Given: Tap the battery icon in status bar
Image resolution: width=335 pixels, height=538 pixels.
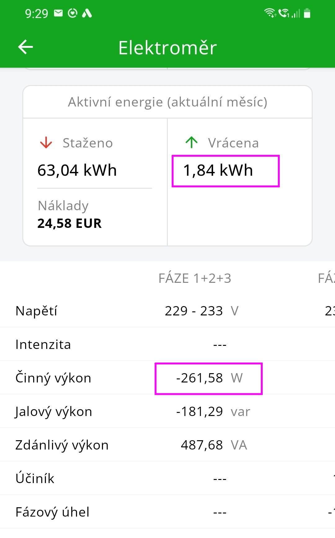Looking at the screenshot, I should (307, 13).
